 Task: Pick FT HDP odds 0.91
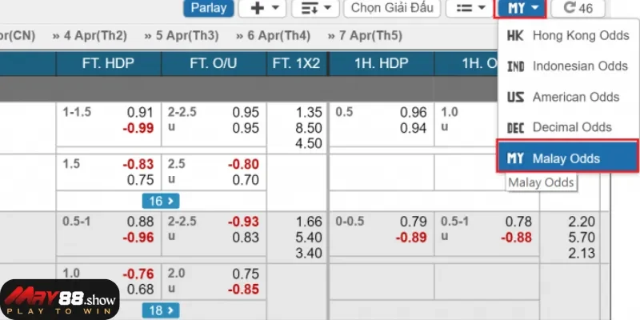(x=140, y=112)
